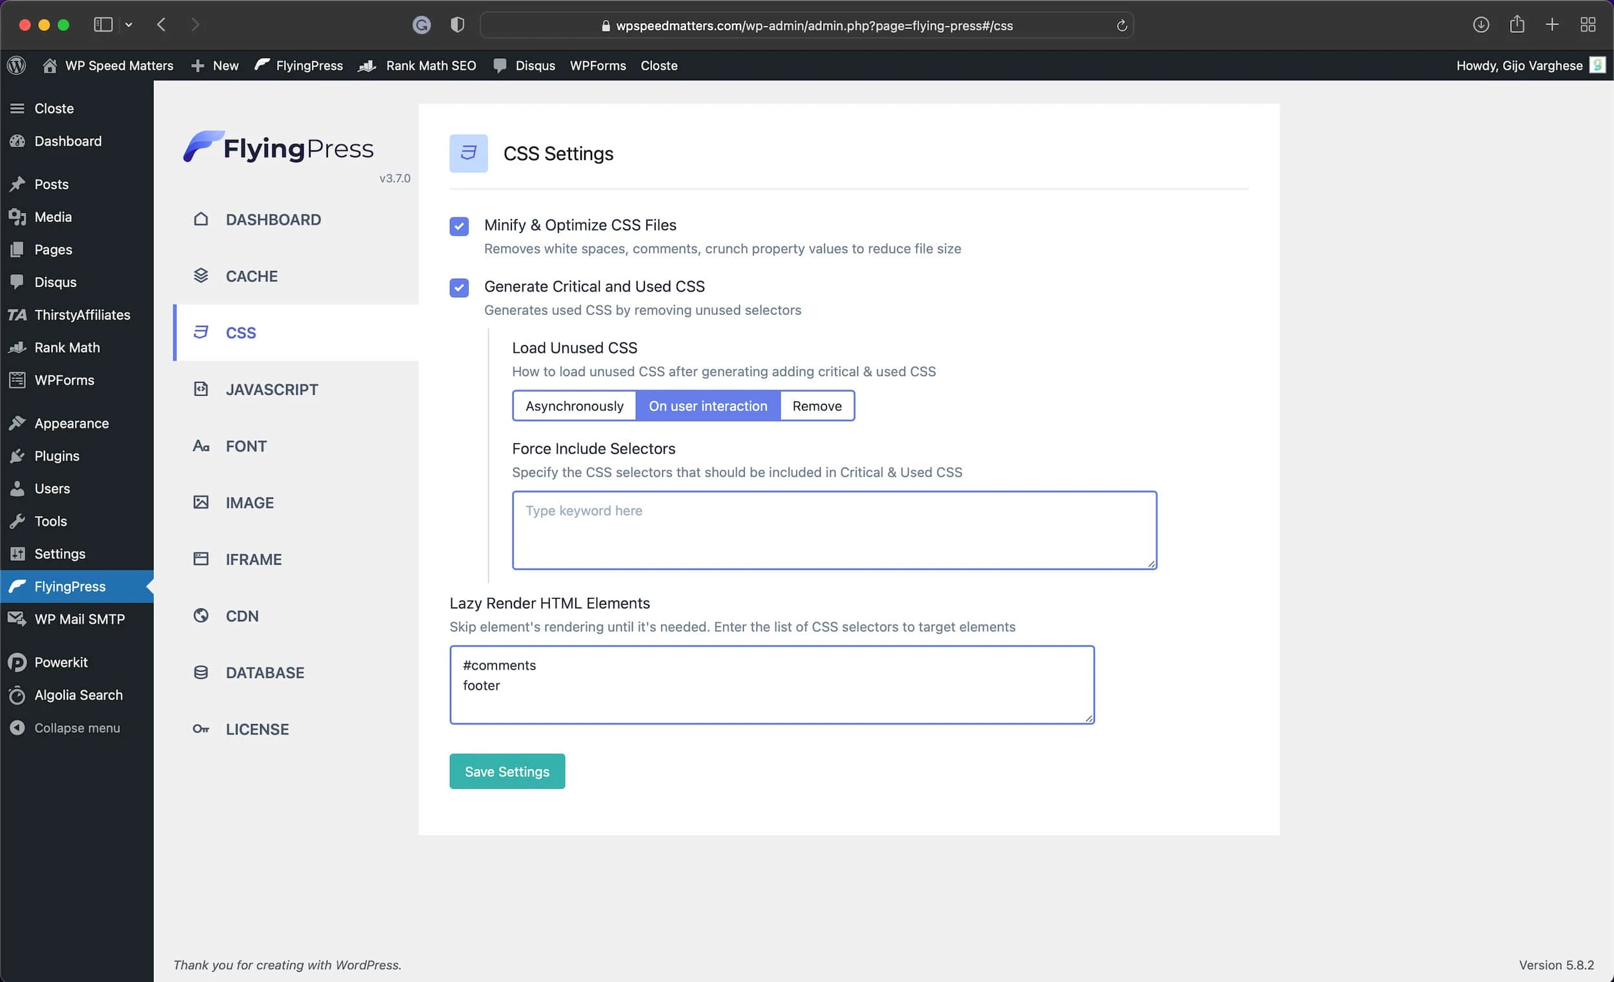The width and height of the screenshot is (1614, 982).
Task: Click the Lazy Render HTML Elements text area
Action: (x=771, y=685)
